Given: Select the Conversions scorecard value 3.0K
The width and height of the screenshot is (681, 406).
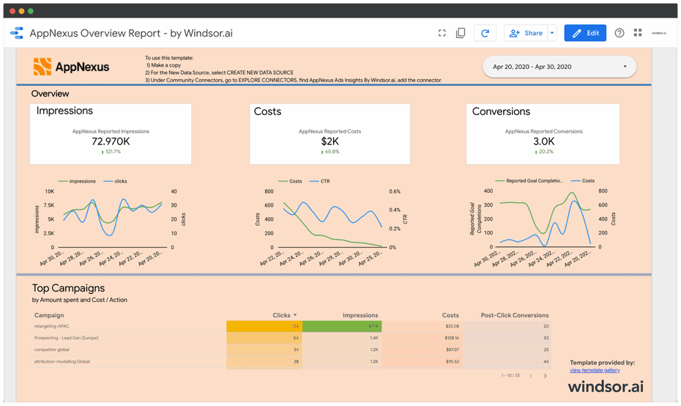Looking at the screenshot, I should point(544,141).
